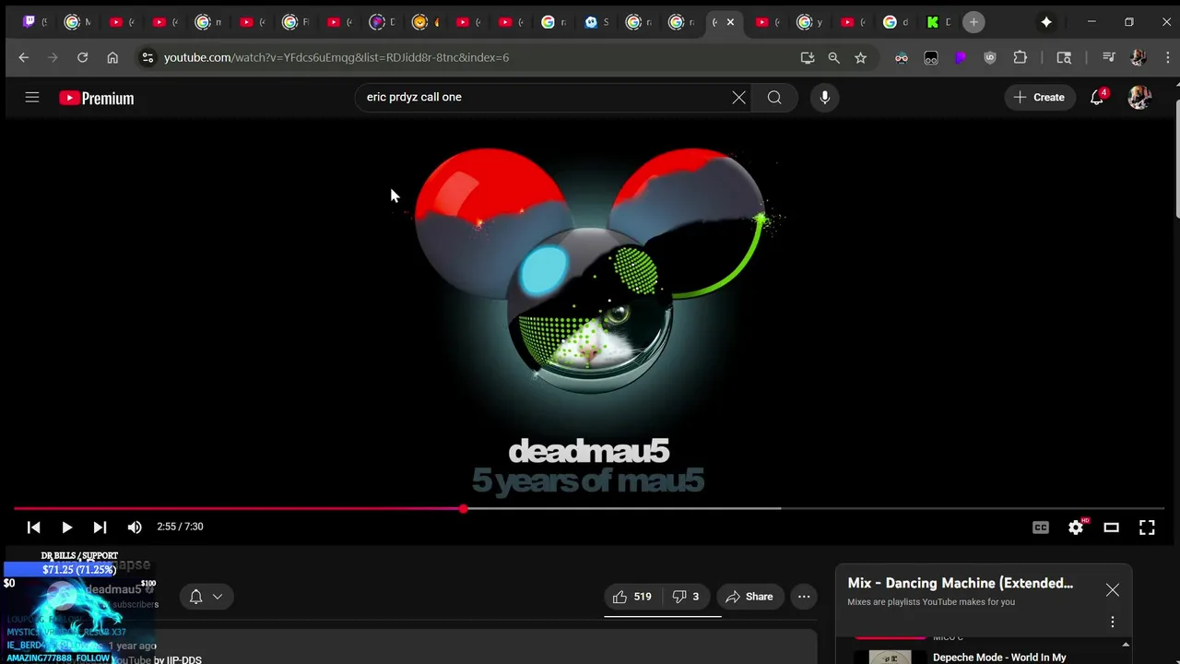
Task: Open more actions ellipsis under video
Action: 804,597
